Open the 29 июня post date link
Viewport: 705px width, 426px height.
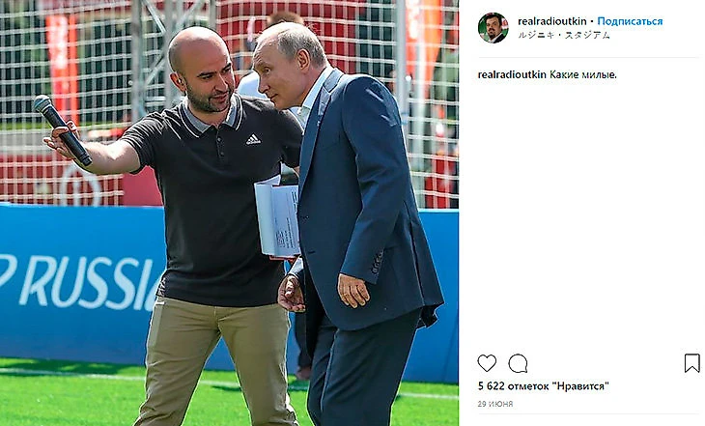495,404
